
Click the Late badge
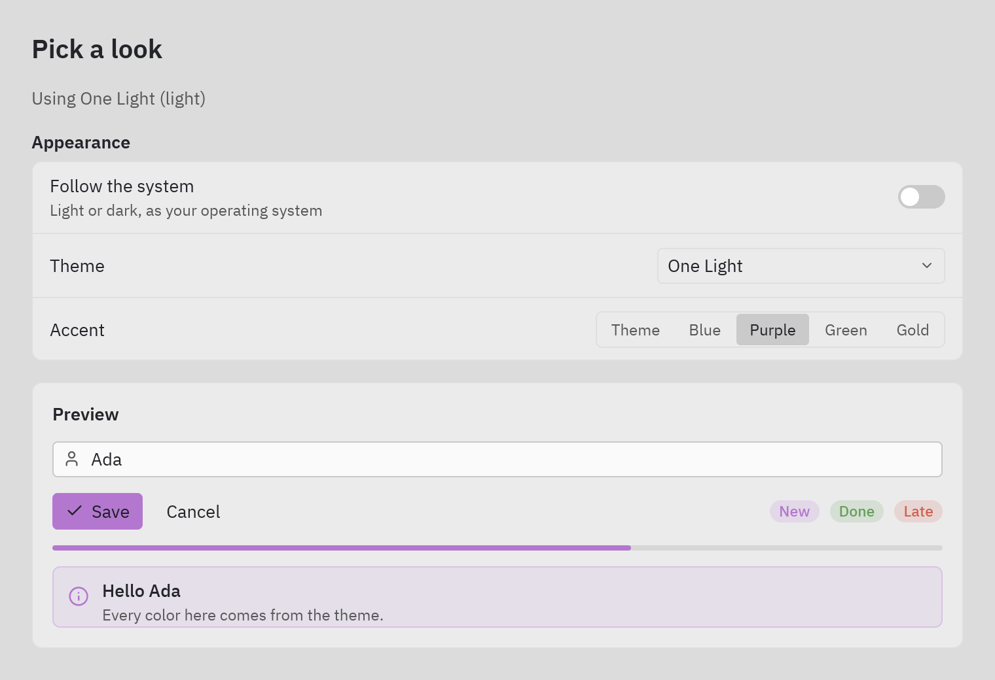(918, 511)
